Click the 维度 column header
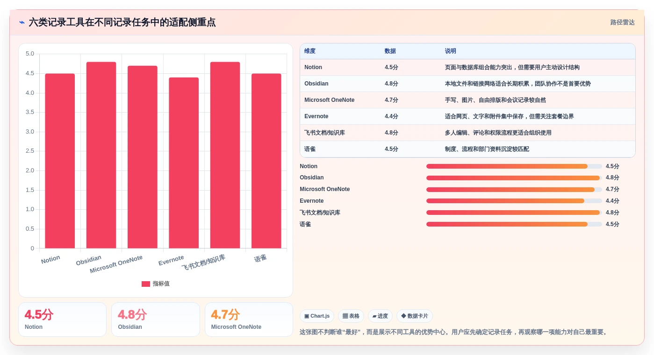Screen dimensions: 654x355 point(310,51)
